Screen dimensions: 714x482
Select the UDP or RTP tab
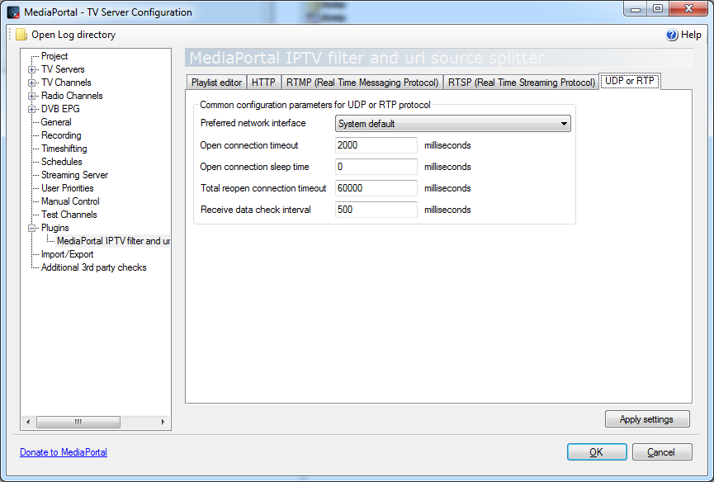[x=630, y=81]
